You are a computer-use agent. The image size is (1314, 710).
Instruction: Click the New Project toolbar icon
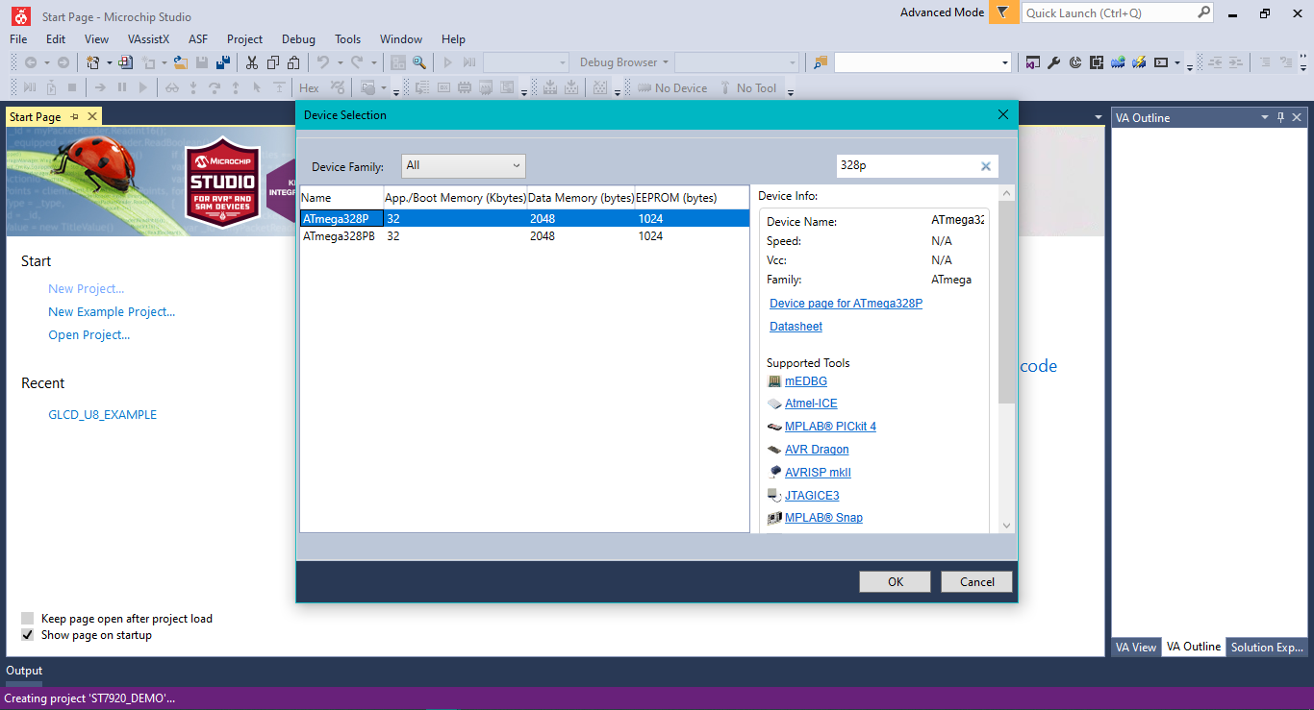tap(93, 62)
